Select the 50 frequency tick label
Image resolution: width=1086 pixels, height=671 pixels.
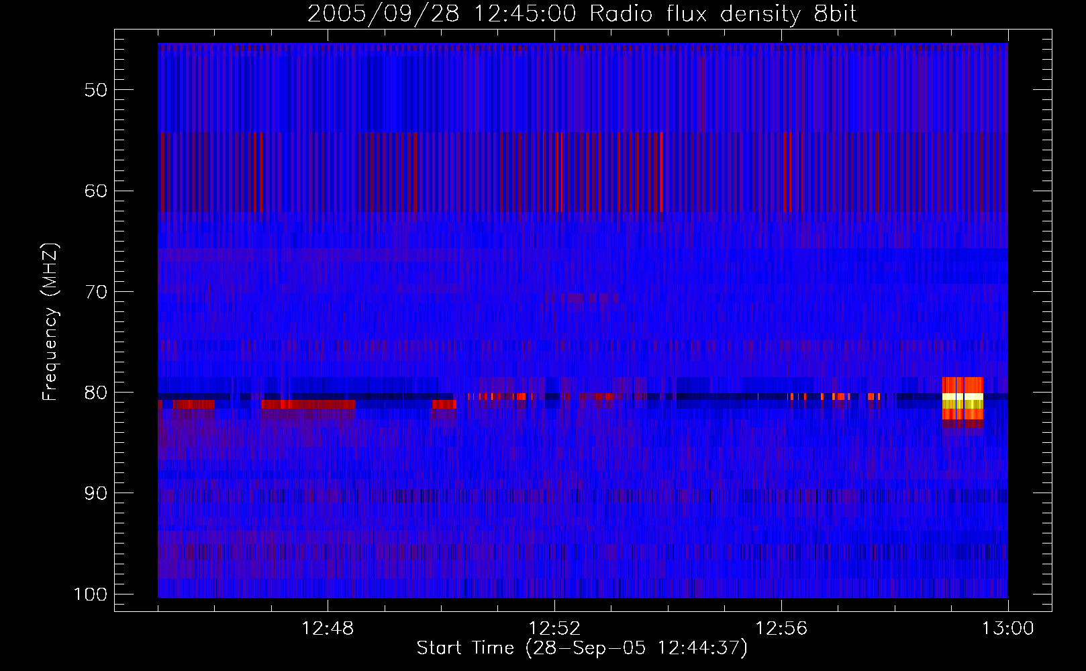click(x=96, y=90)
